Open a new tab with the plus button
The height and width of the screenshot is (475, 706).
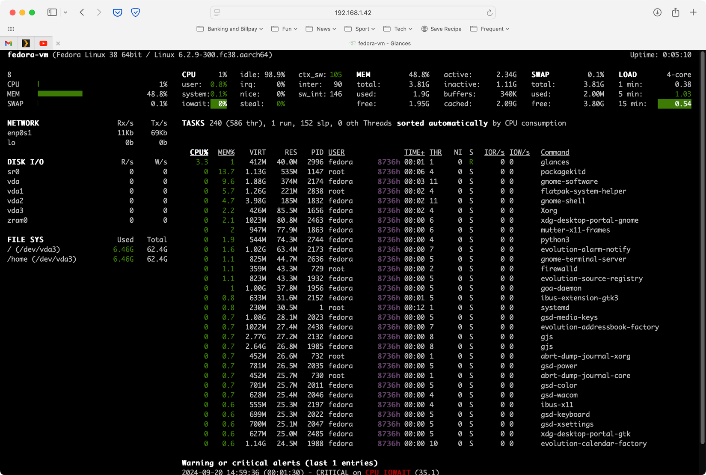coord(694,12)
